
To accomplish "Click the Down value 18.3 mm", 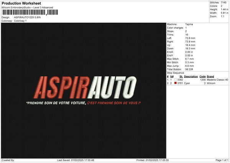I will 190,48.
